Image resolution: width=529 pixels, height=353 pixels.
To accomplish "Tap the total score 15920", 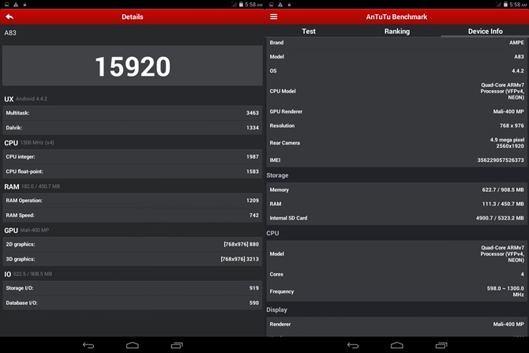I will [x=133, y=66].
